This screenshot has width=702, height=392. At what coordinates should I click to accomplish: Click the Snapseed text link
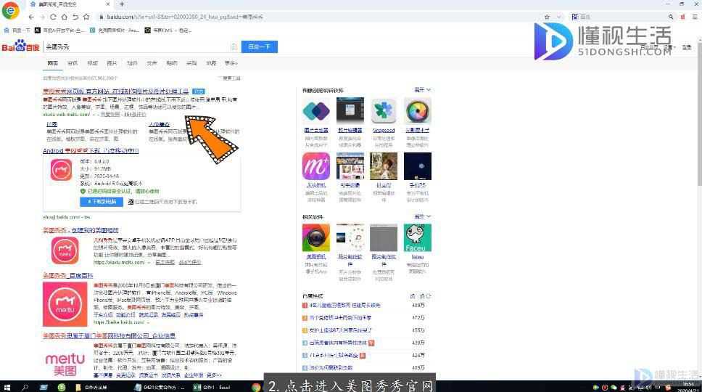[x=384, y=131]
